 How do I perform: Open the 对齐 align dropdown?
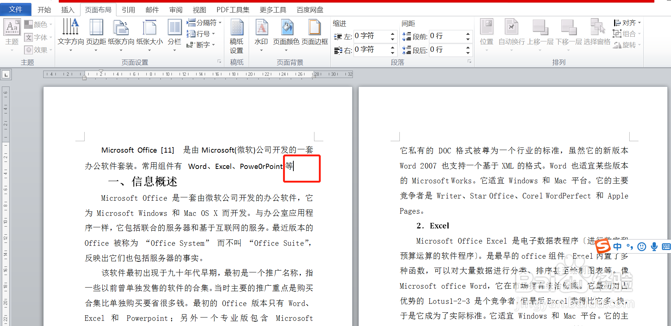tap(627, 23)
